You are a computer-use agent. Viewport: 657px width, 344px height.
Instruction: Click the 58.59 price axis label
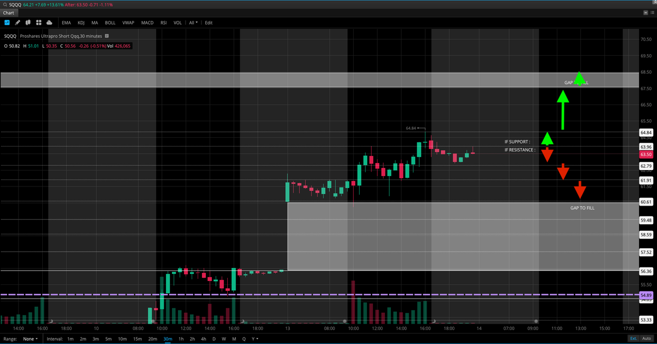pos(646,235)
